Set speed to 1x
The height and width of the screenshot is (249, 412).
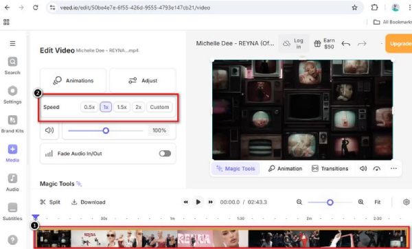106,107
